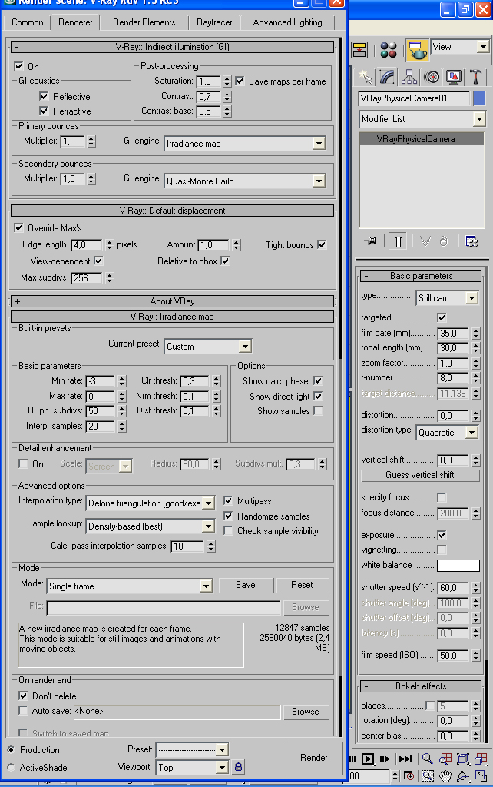Screen dimensions: 493x787
Task: Enable camera vignetting checkbox
Action: pos(442,550)
